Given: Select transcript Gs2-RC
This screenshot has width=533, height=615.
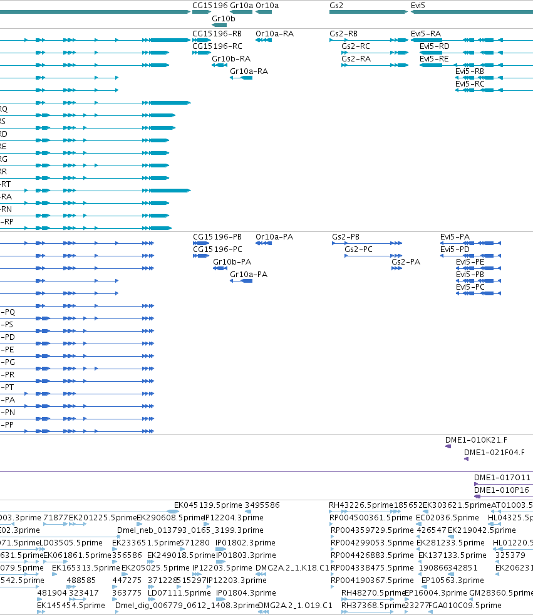Looking at the screenshot, I should click(x=356, y=46).
